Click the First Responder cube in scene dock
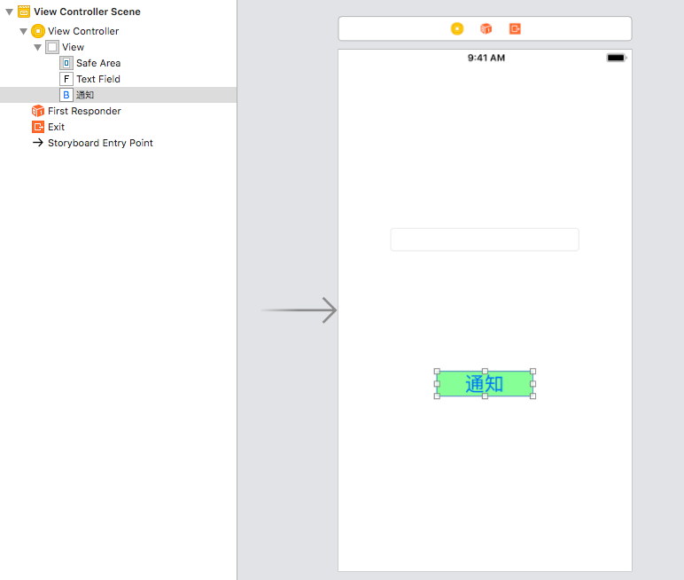The width and height of the screenshot is (684, 580). click(486, 29)
